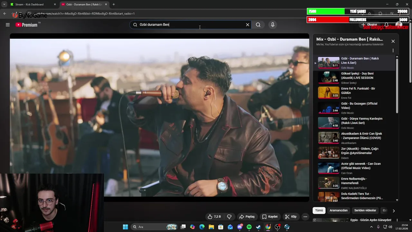Open the YouTube hamburger guide menu

pyautogui.click(x=8, y=25)
